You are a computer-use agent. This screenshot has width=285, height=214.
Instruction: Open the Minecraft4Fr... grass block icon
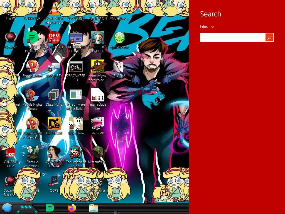click(98, 155)
